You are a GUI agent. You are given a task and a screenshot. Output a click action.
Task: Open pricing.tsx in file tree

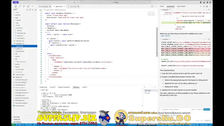coord(21,38)
